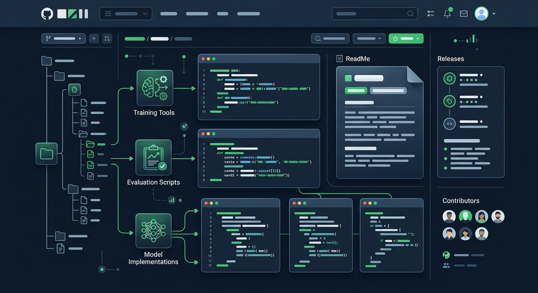
Task: Click the ReadMe document icon
Action: pyautogui.click(x=339, y=59)
